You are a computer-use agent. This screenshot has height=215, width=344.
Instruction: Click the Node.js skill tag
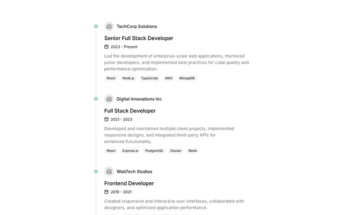pos(128,78)
